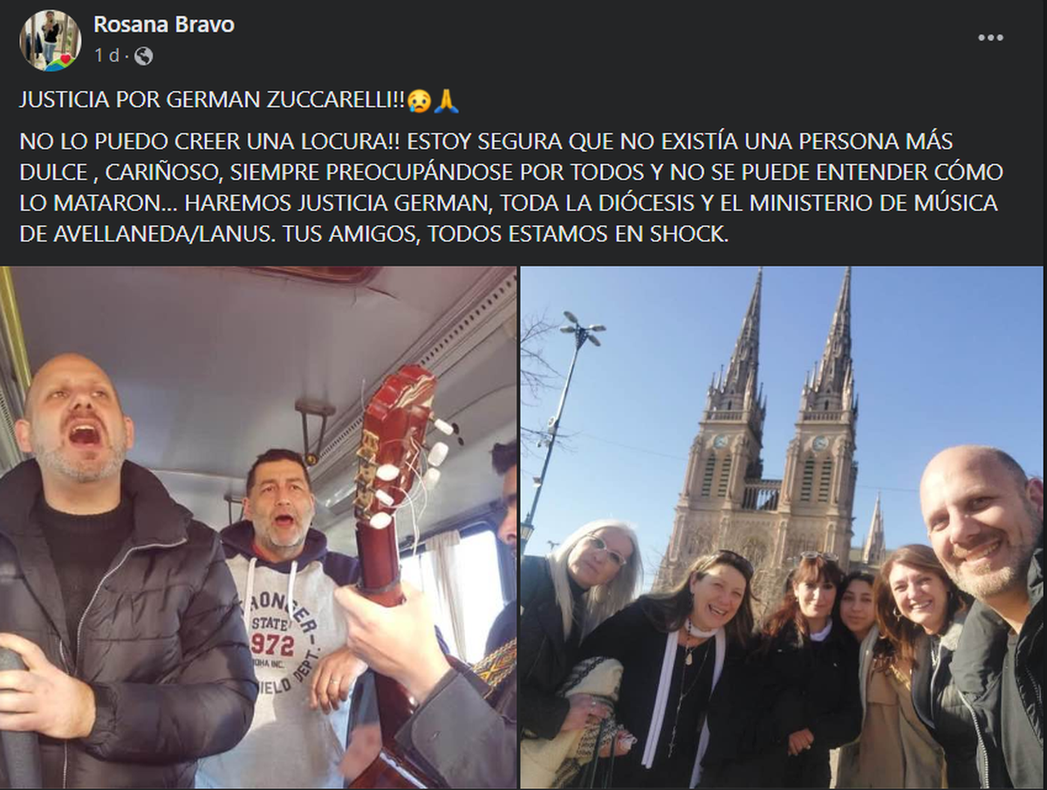1047x790 pixels.
Task: Click the praying hands emoji
Action: click(x=445, y=102)
